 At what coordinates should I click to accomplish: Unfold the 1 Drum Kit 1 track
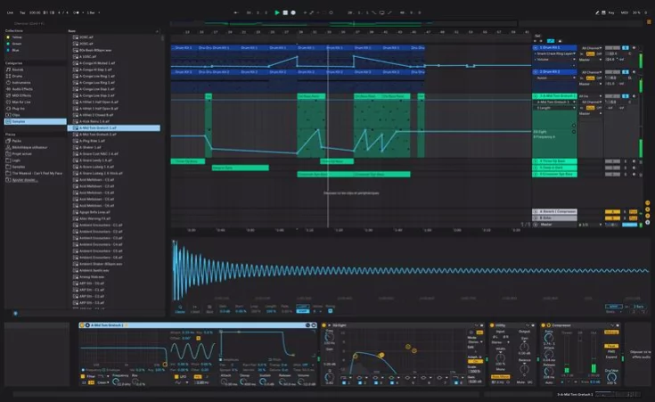536,47
